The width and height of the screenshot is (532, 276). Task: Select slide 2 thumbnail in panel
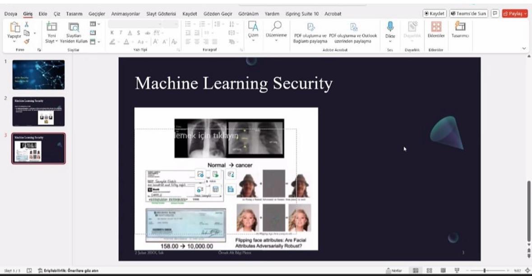point(38,111)
